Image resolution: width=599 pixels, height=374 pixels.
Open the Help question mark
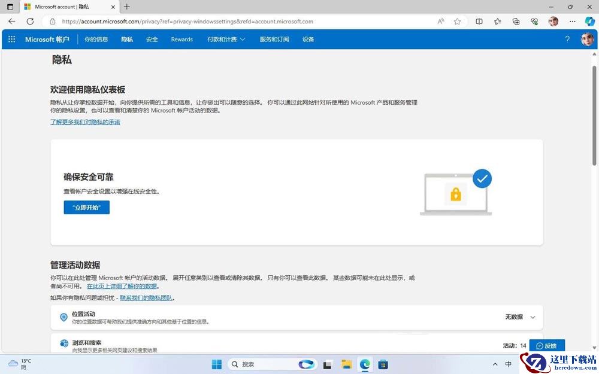(567, 39)
